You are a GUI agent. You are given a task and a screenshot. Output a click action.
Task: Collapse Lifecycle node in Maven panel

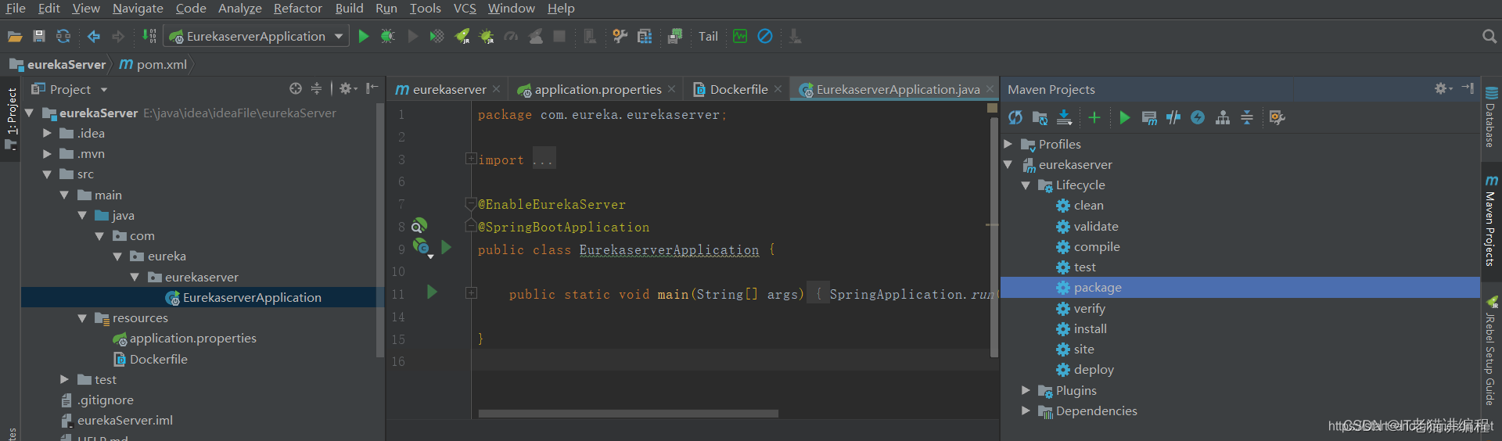coord(1026,185)
